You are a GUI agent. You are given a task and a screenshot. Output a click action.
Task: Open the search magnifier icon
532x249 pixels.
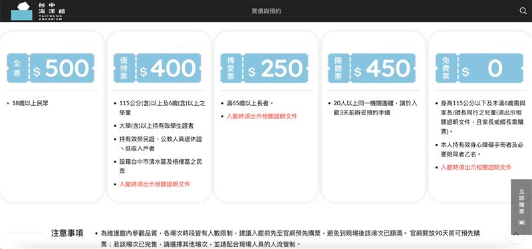pos(523,11)
